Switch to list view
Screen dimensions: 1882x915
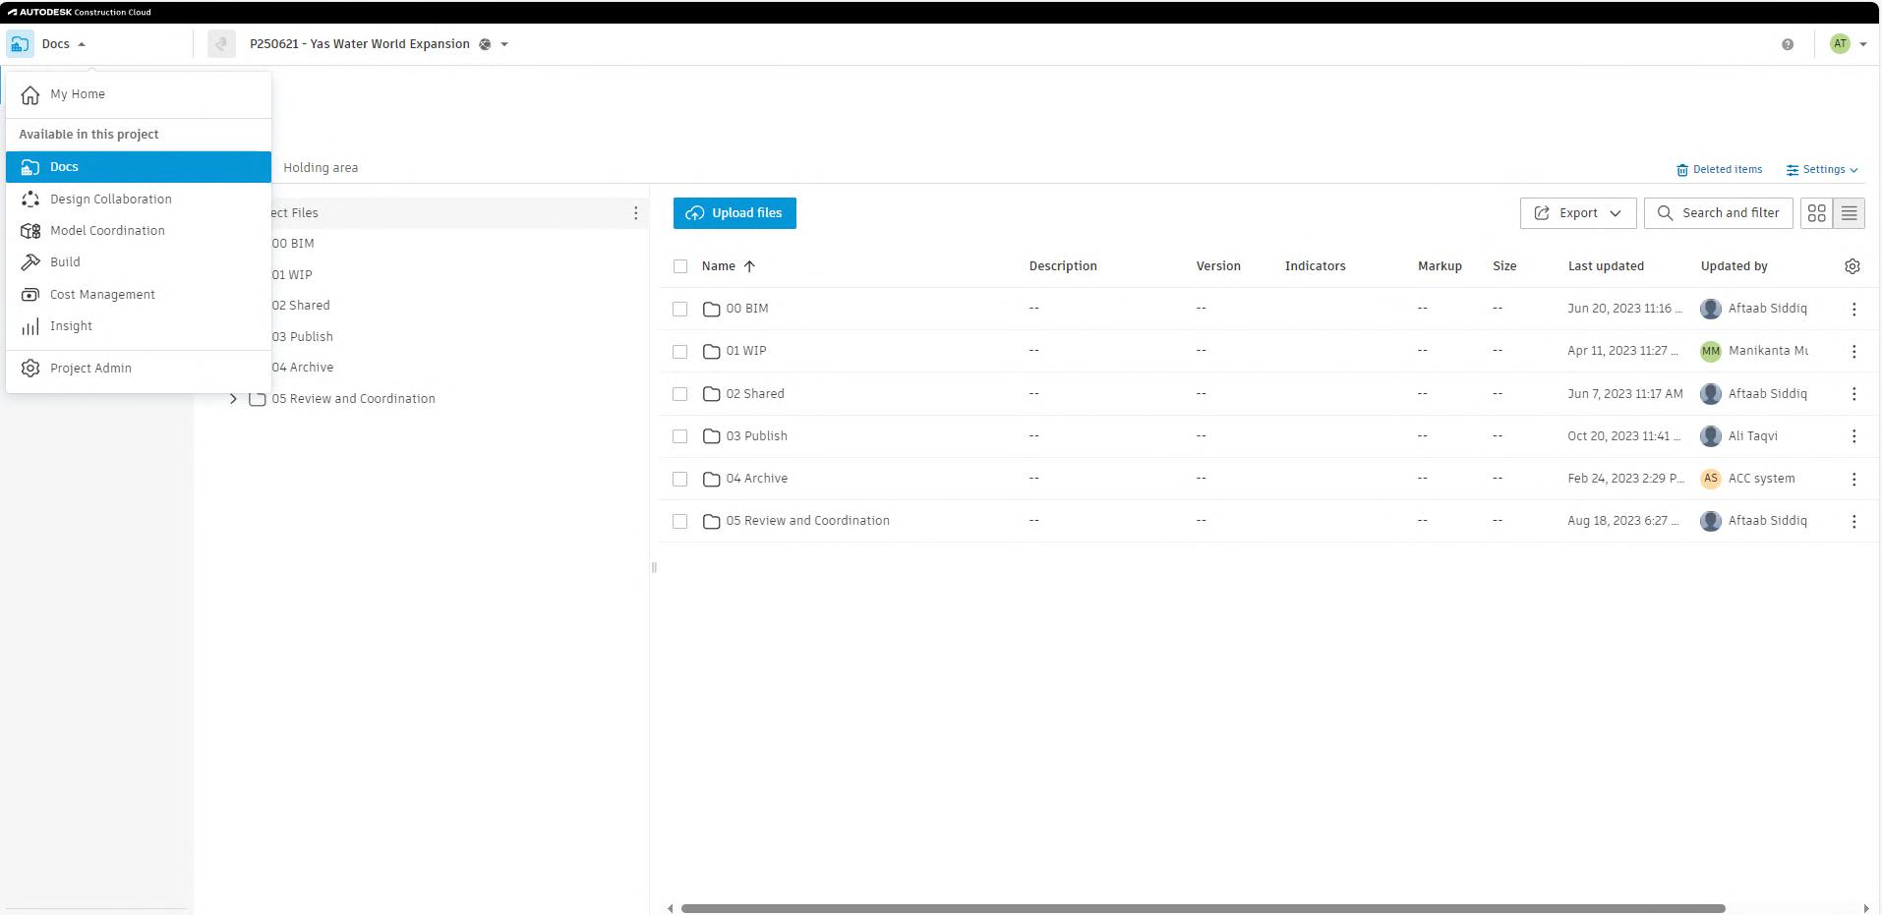tap(1850, 213)
